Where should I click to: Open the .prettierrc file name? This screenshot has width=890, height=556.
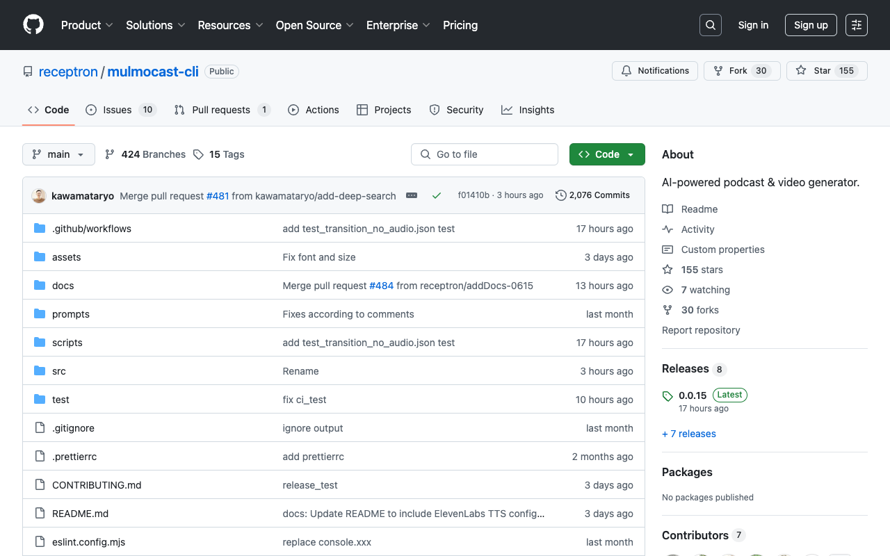[x=74, y=457]
